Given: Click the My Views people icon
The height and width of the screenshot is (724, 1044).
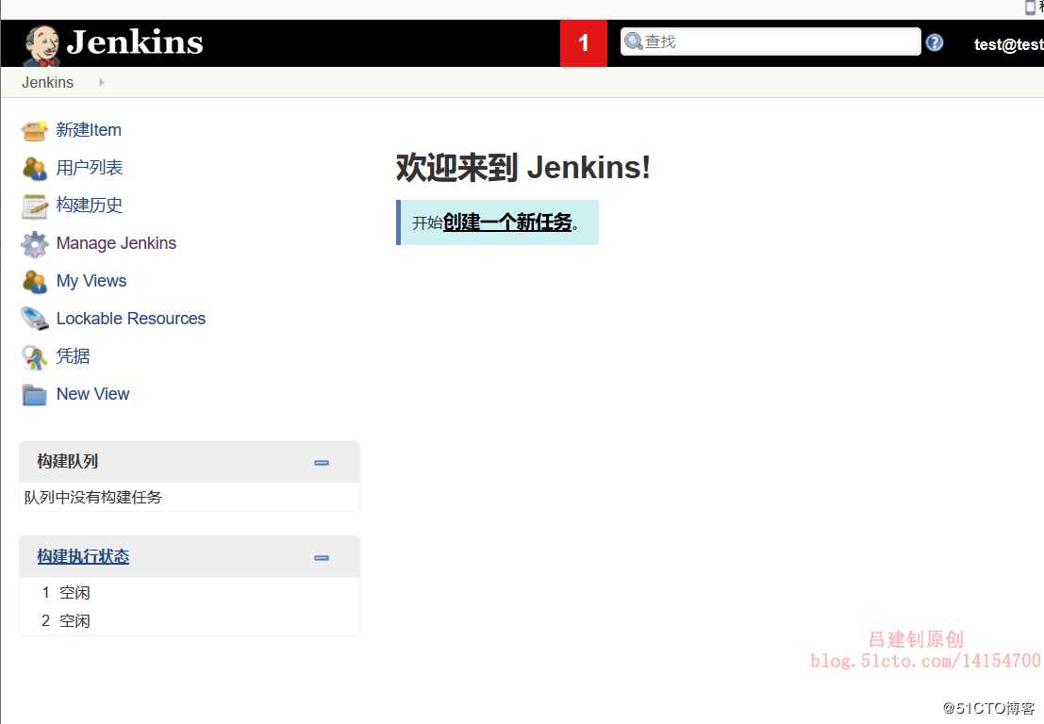Looking at the screenshot, I should click(x=35, y=282).
